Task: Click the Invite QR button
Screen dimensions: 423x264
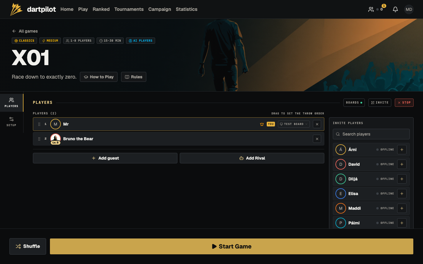Action: point(380,103)
